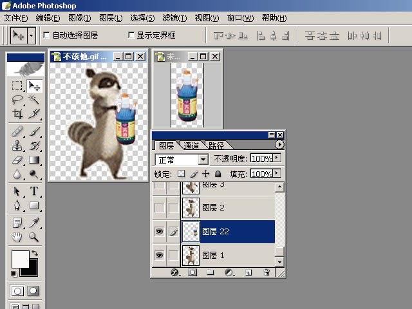
Task: Select the Path Selection tool
Action: pyautogui.click(x=17, y=191)
